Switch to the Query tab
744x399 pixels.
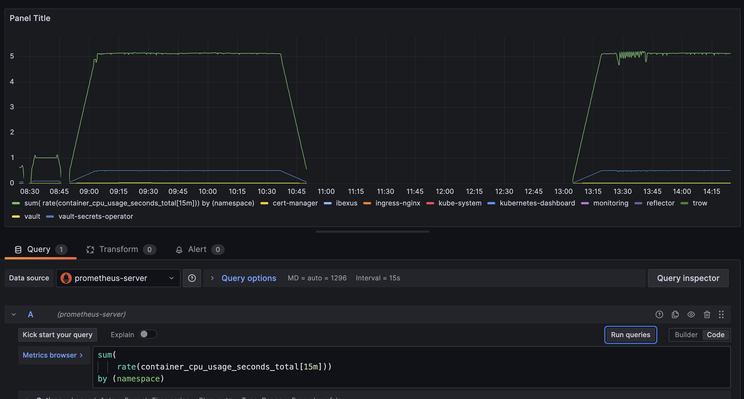[40, 249]
